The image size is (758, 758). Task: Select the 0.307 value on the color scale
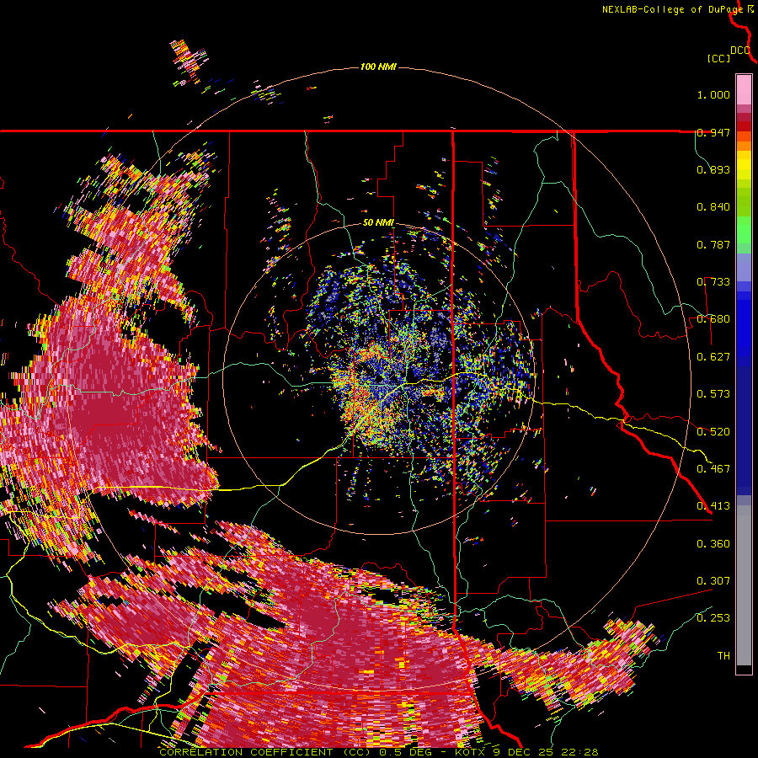point(713,580)
